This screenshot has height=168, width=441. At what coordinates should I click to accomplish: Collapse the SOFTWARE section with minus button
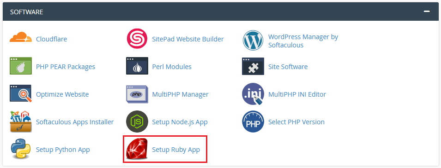[x=427, y=12]
